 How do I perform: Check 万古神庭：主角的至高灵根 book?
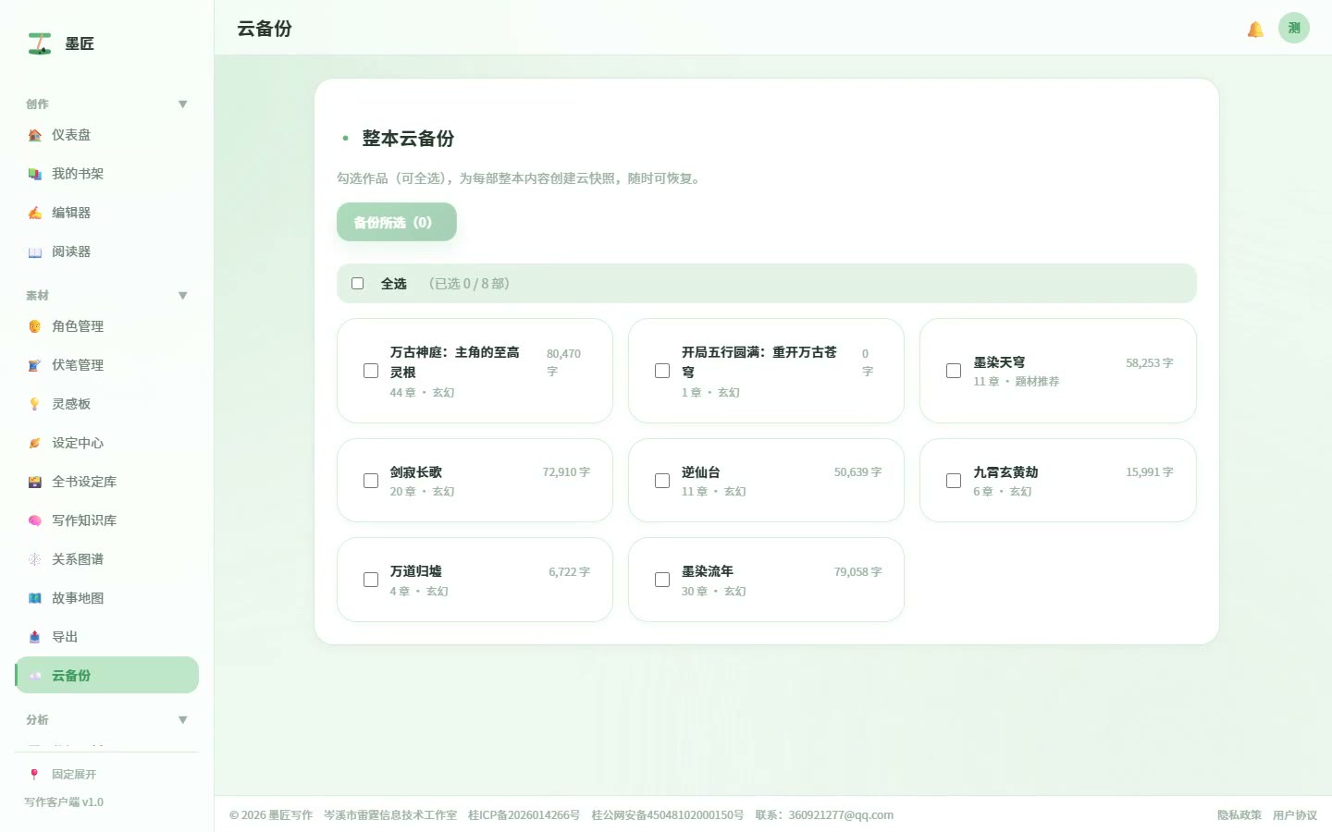[x=371, y=371]
